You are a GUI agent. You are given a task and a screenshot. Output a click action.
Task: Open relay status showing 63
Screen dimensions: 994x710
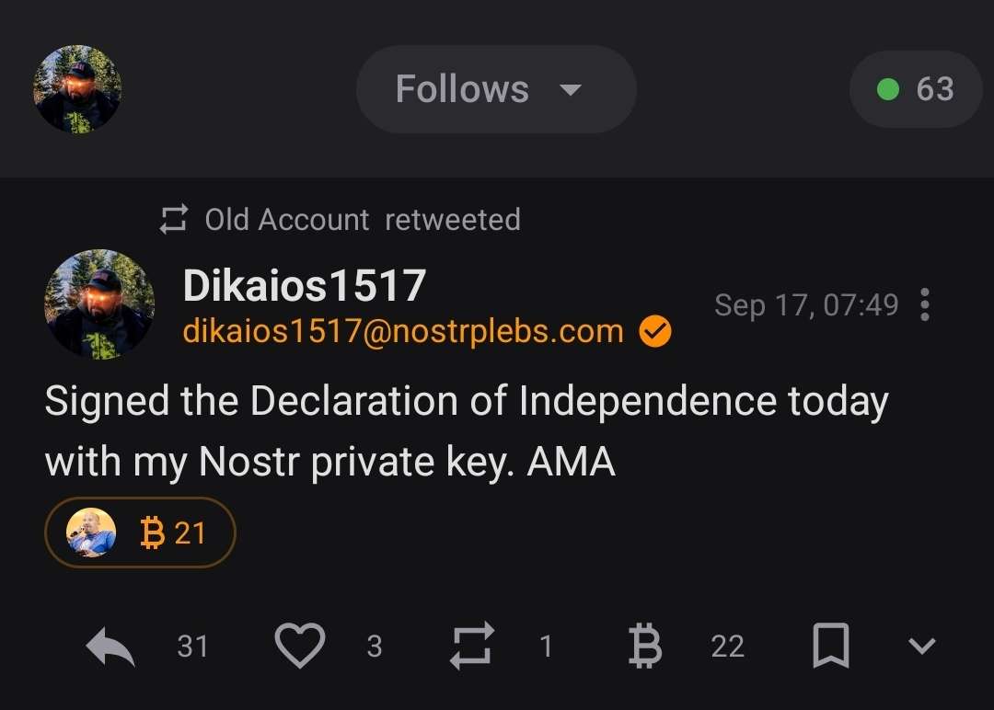pyautogui.click(x=915, y=89)
